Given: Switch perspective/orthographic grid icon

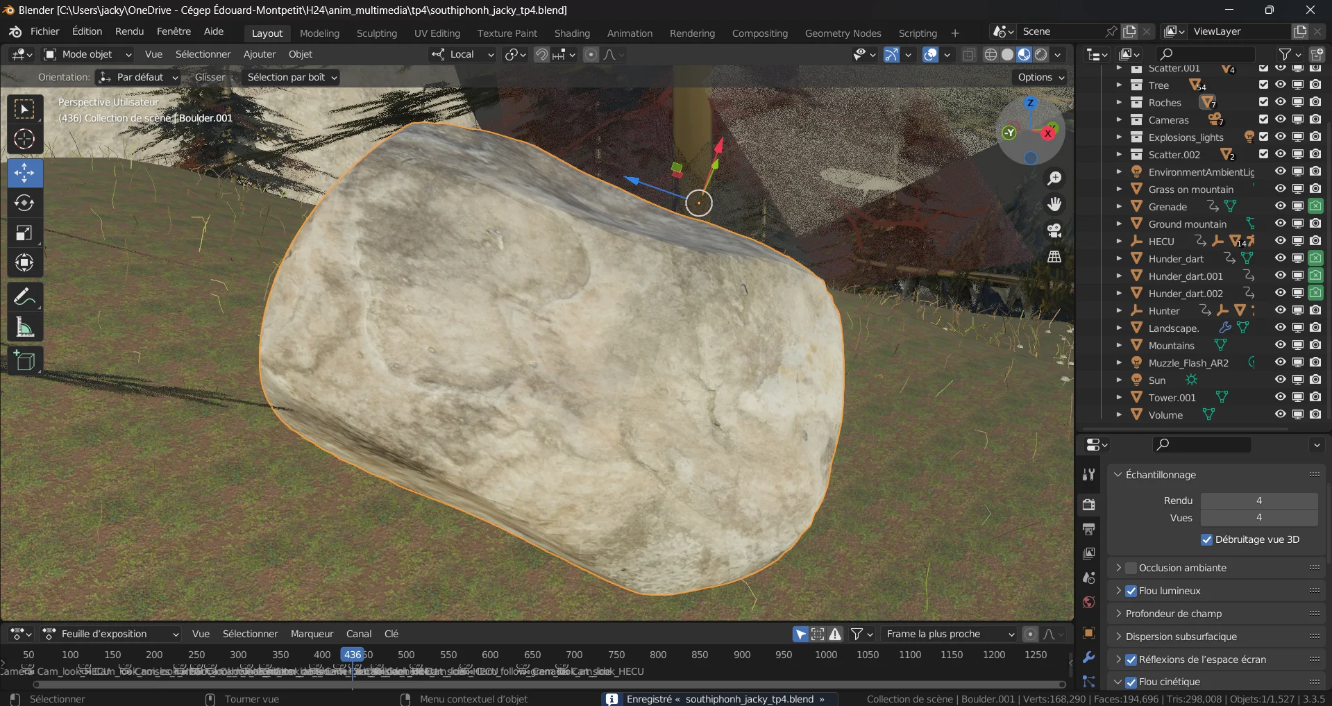Looking at the screenshot, I should [x=1054, y=257].
